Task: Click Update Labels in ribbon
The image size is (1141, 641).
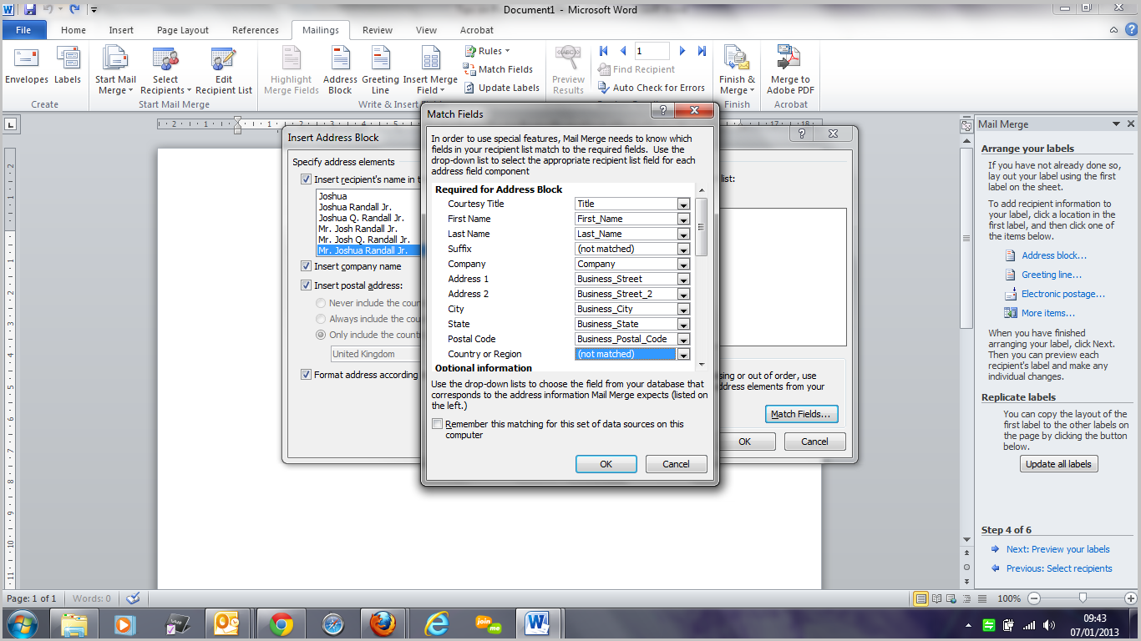Action: (x=502, y=88)
